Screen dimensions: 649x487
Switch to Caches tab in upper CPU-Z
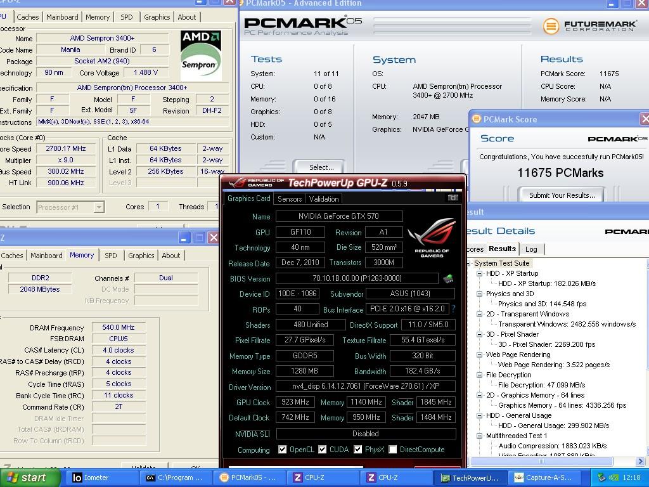[28, 17]
